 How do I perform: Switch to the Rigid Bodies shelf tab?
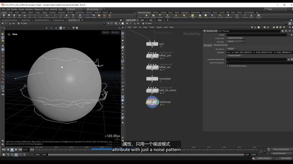[185, 13]
